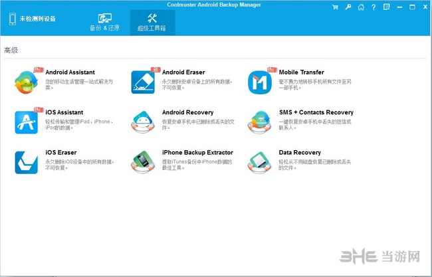The width and height of the screenshot is (432, 277).
Task: Click the iOS Eraser title text
Action: click(61, 153)
